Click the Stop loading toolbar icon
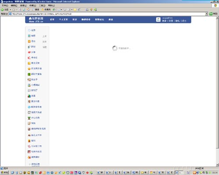This screenshot has height=175, width=219. click(20, 10)
